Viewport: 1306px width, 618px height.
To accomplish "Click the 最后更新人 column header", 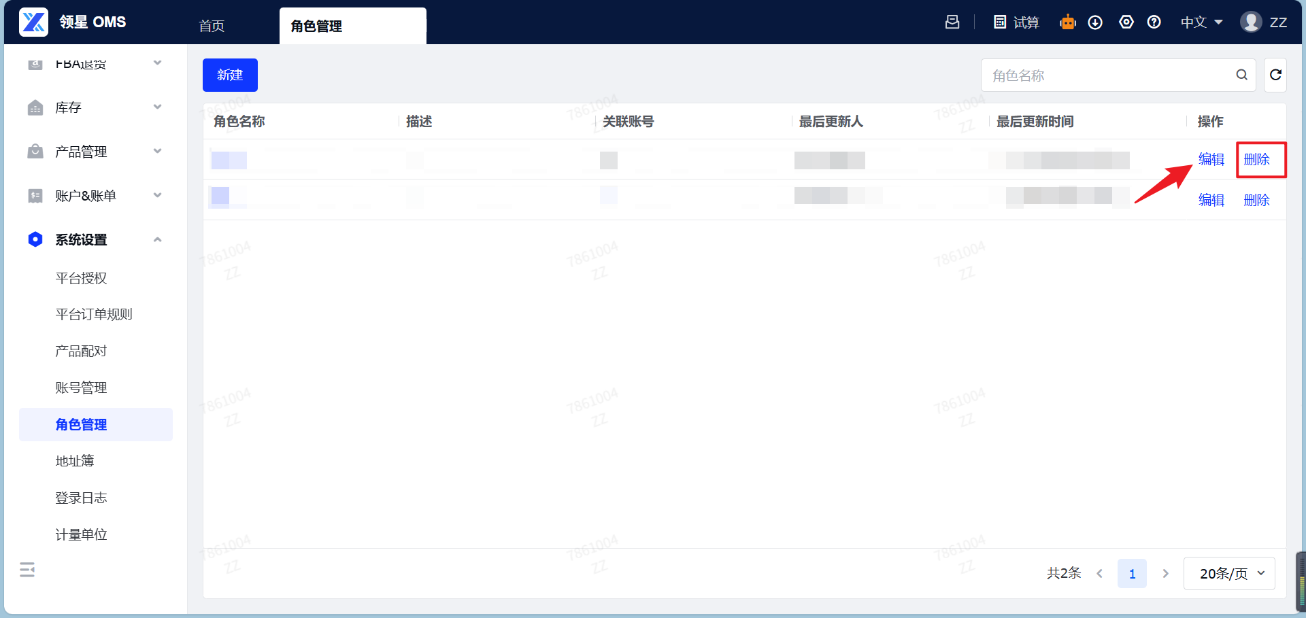I will 831,122.
